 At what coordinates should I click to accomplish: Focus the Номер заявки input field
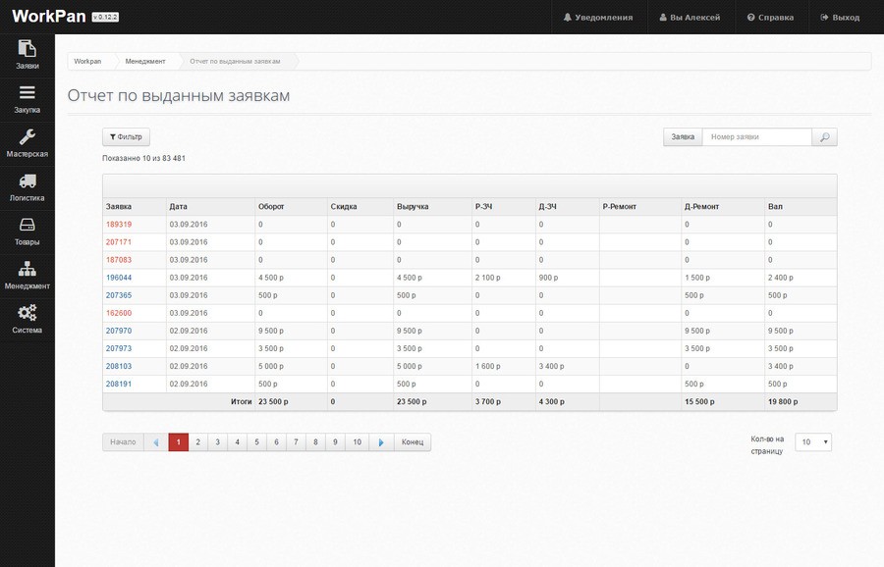756,136
